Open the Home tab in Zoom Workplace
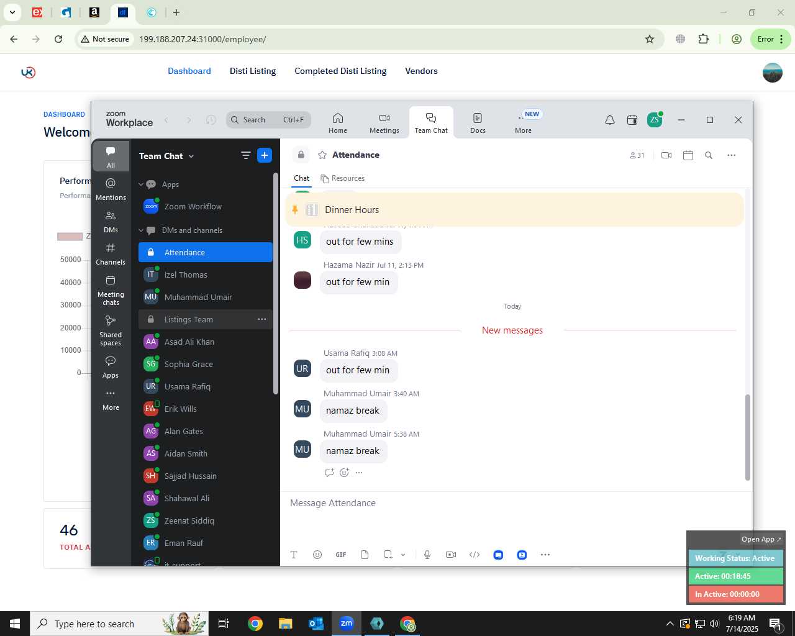The height and width of the screenshot is (636, 795). click(x=338, y=123)
